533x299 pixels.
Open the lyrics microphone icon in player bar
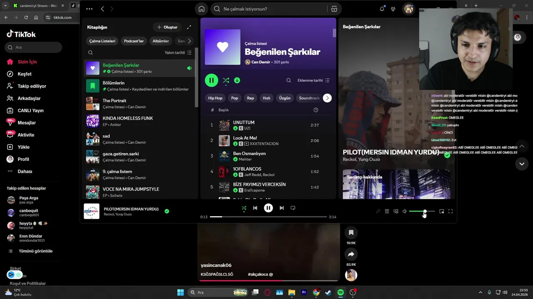(x=378, y=211)
